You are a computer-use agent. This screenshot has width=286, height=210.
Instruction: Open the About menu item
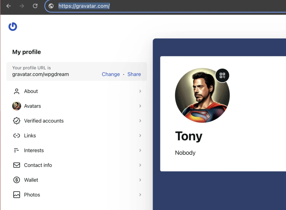[77, 91]
